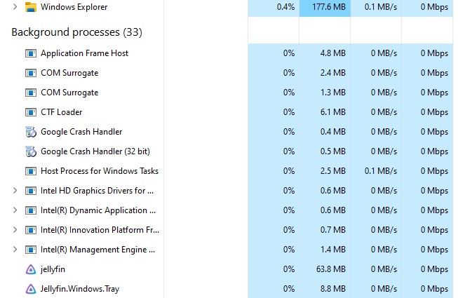The image size is (458, 298).
Task: Click the Windows Explorer folder icon
Action: [x=30, y=7]
